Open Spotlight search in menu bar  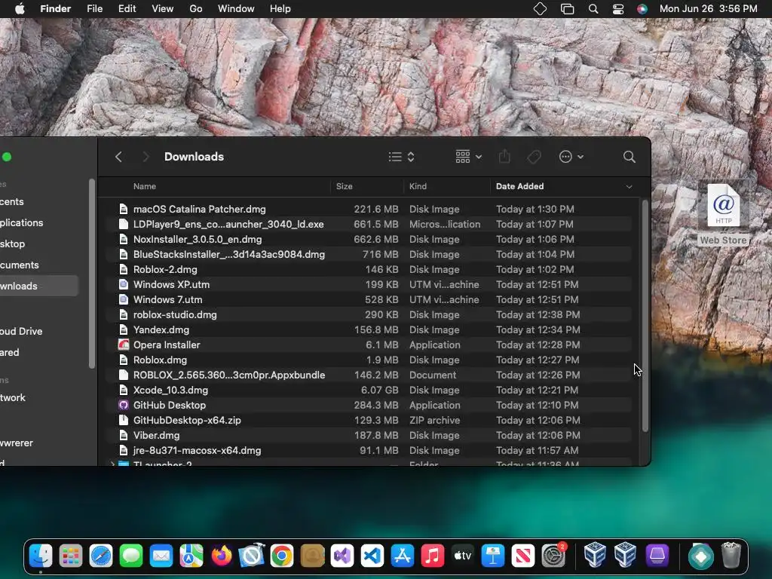point(593,9)
